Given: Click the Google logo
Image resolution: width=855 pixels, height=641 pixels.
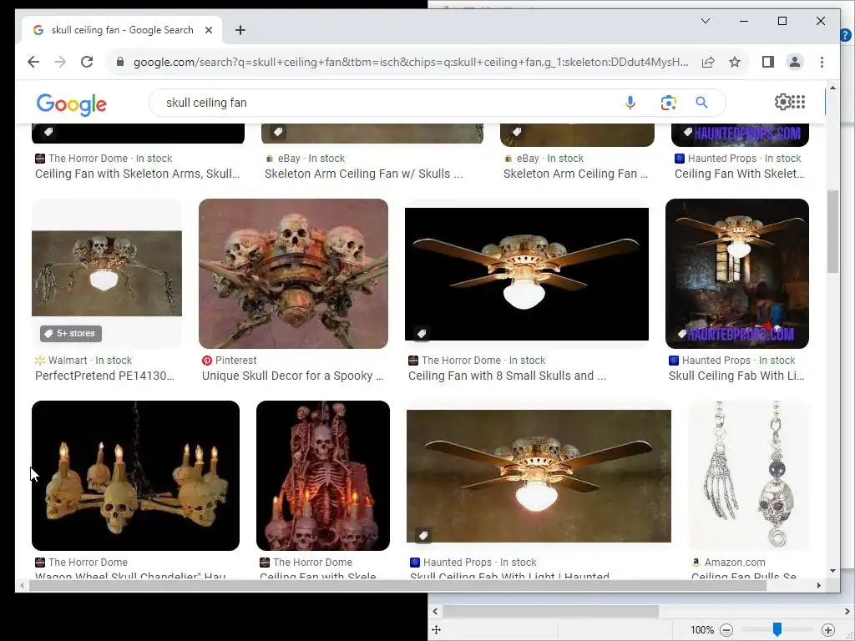Looking at the screenshot, I should 72,104.
